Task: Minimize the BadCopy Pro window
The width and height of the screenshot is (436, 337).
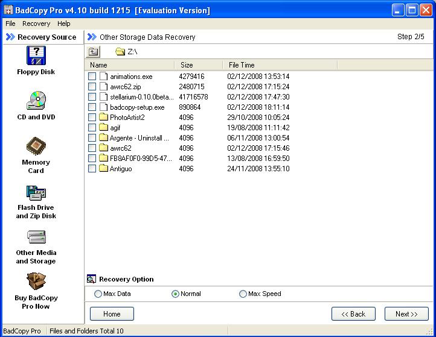Action: pos(398,10)
